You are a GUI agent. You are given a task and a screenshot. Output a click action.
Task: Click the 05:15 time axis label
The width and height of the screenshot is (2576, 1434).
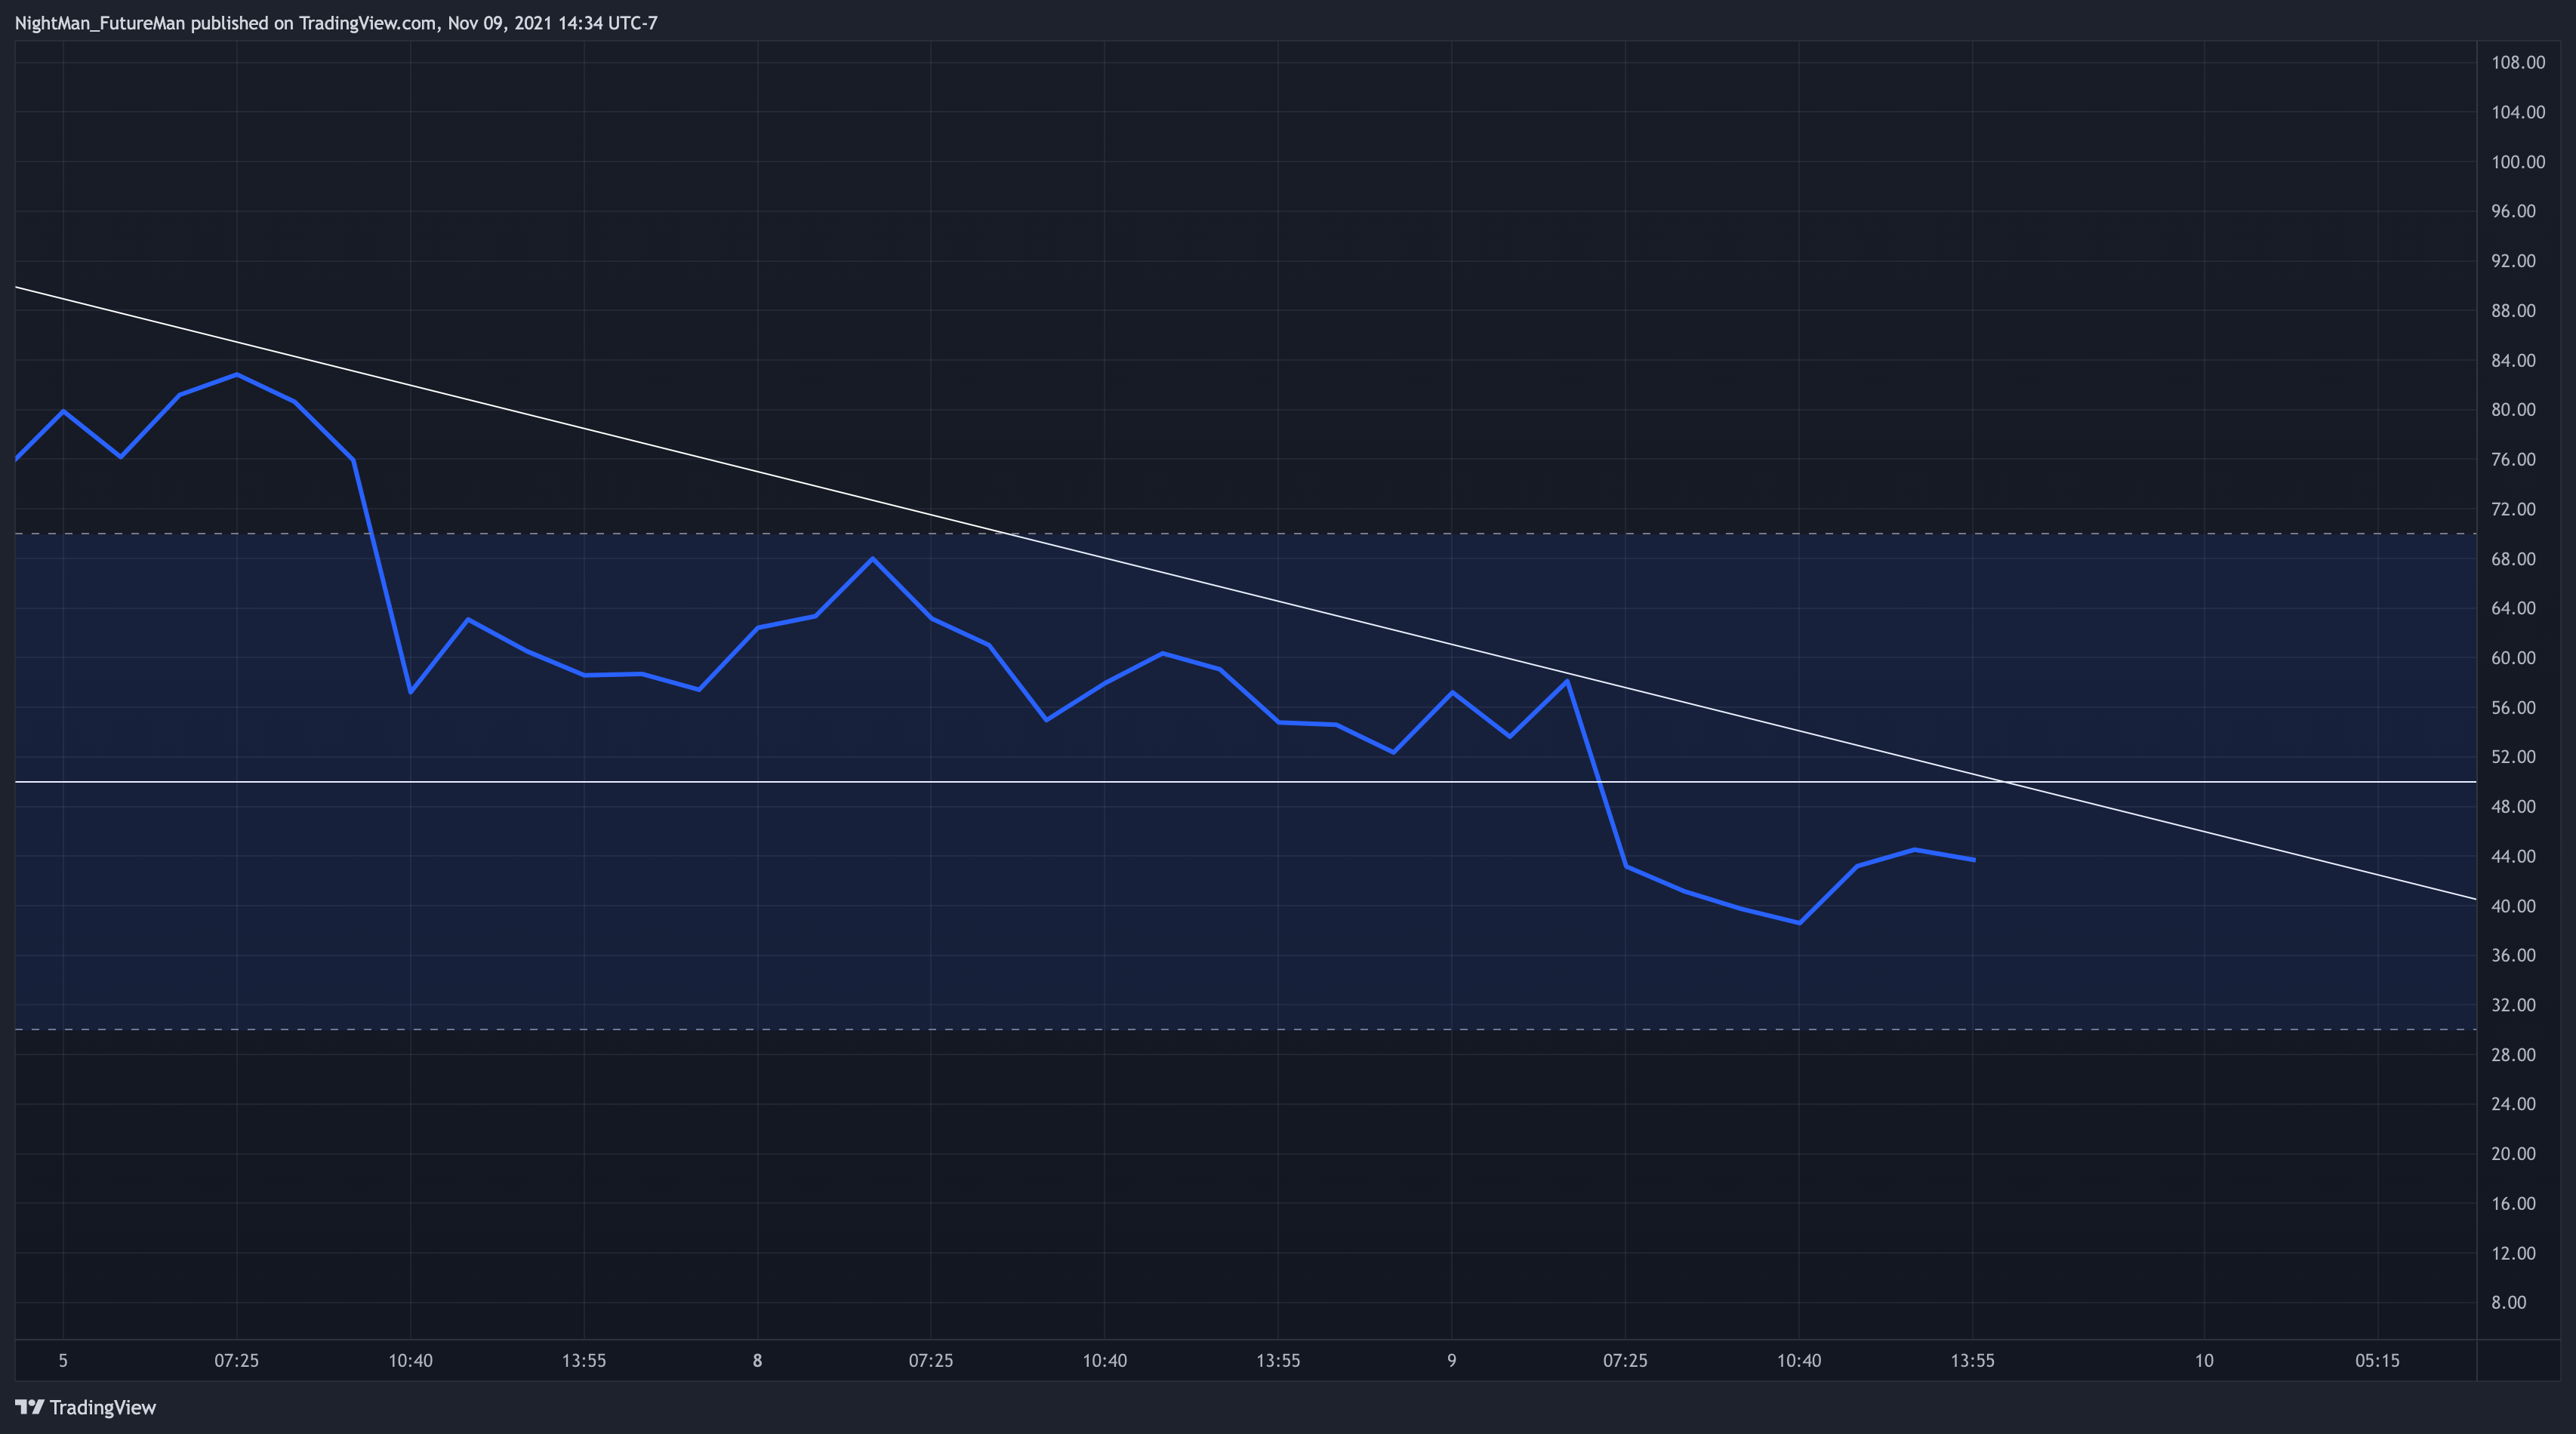tap(2377, 1361)
